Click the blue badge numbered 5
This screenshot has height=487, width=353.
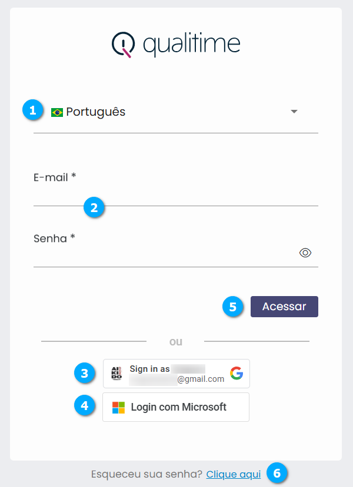[233, 307]
